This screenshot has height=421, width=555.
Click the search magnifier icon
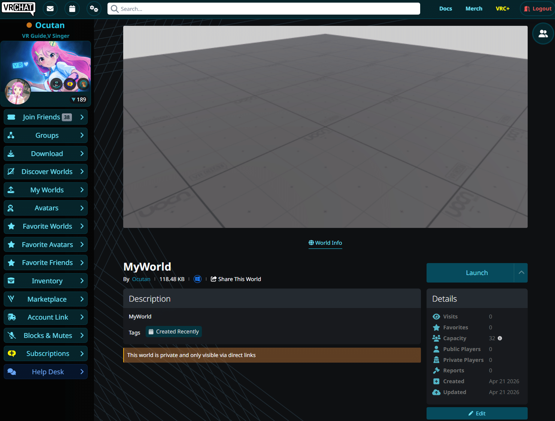[x=115, y=9]
